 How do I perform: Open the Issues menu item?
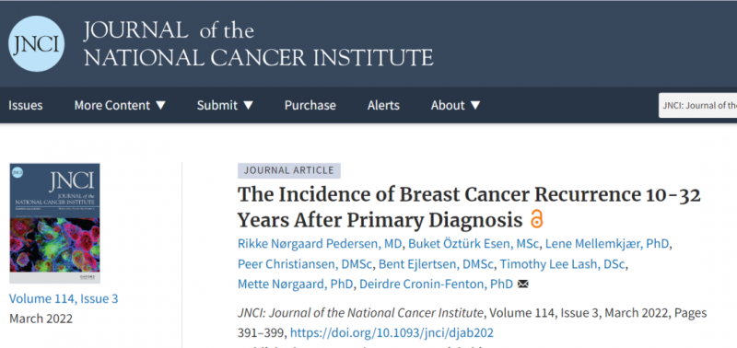[x=26, y=105]
